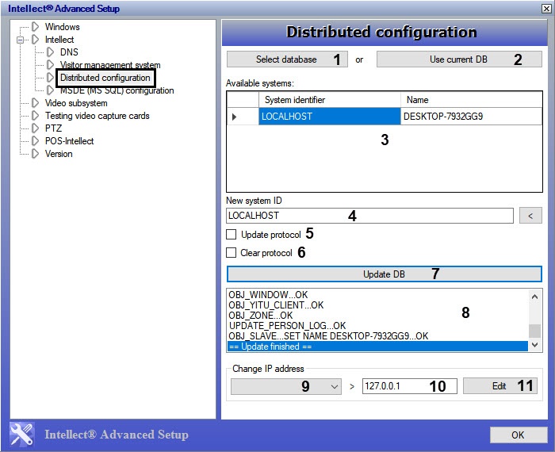The image size is (555, 452).
Task: Click triangle icon beside Distributed configuration
Action: 50,78
